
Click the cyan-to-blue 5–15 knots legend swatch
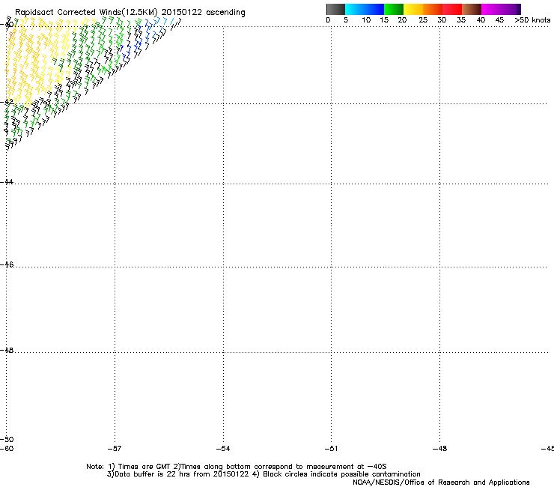coord(365,9)
